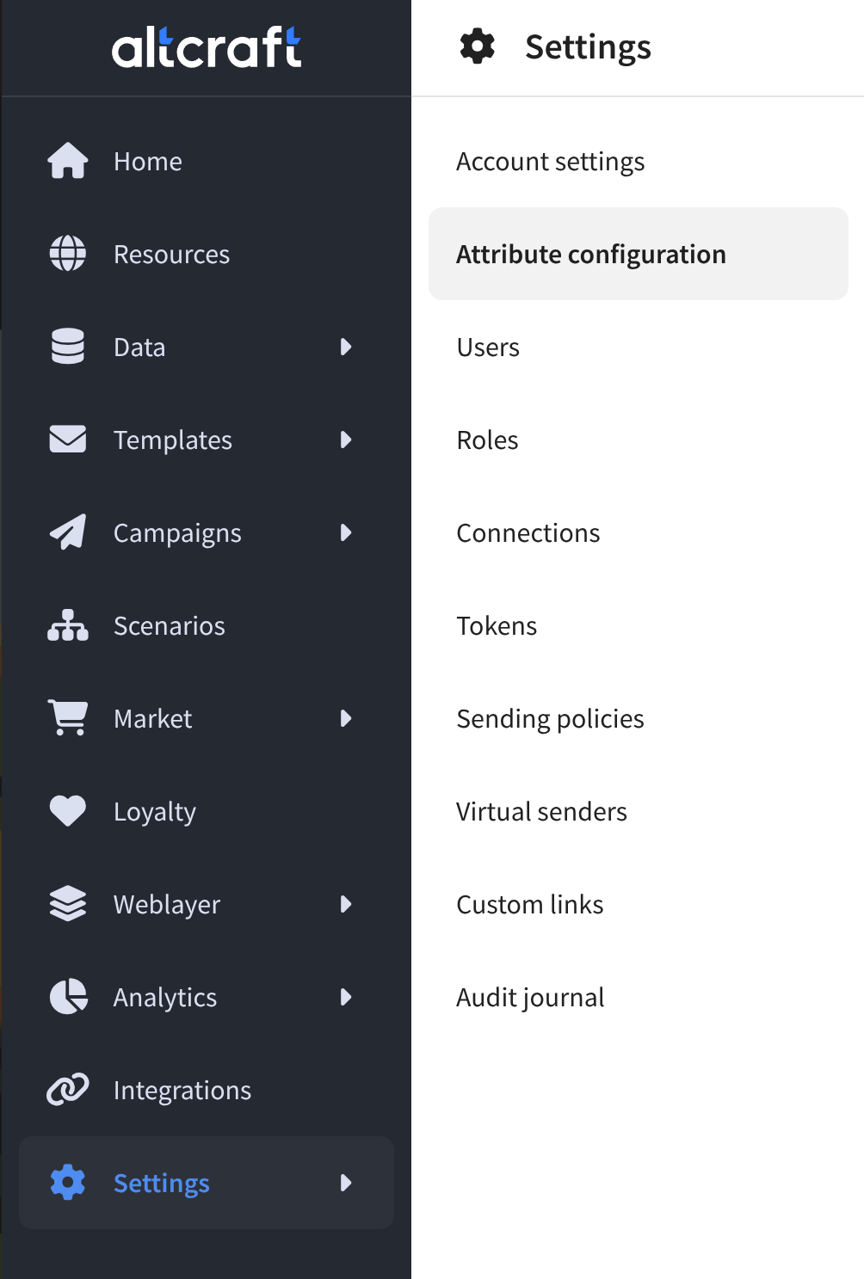The height and width of the screenshot is (1279, 864).
Task: Click the Home house icon
Action: pyautogui.click(x=67, y=161)
